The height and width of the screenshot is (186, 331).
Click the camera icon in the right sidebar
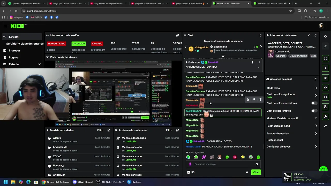tap(325, 107)
